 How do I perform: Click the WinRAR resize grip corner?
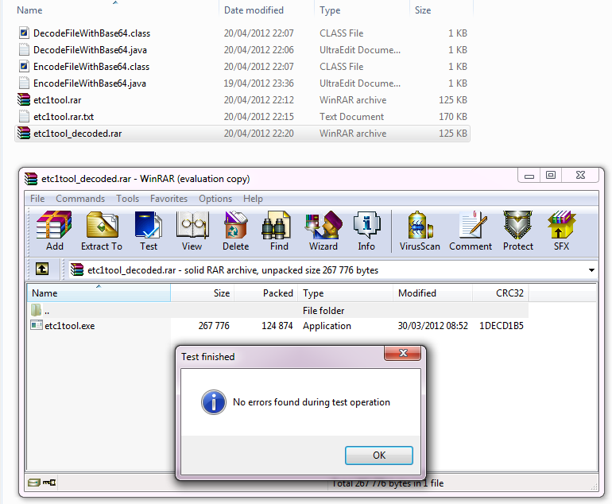tap(594, 487)
